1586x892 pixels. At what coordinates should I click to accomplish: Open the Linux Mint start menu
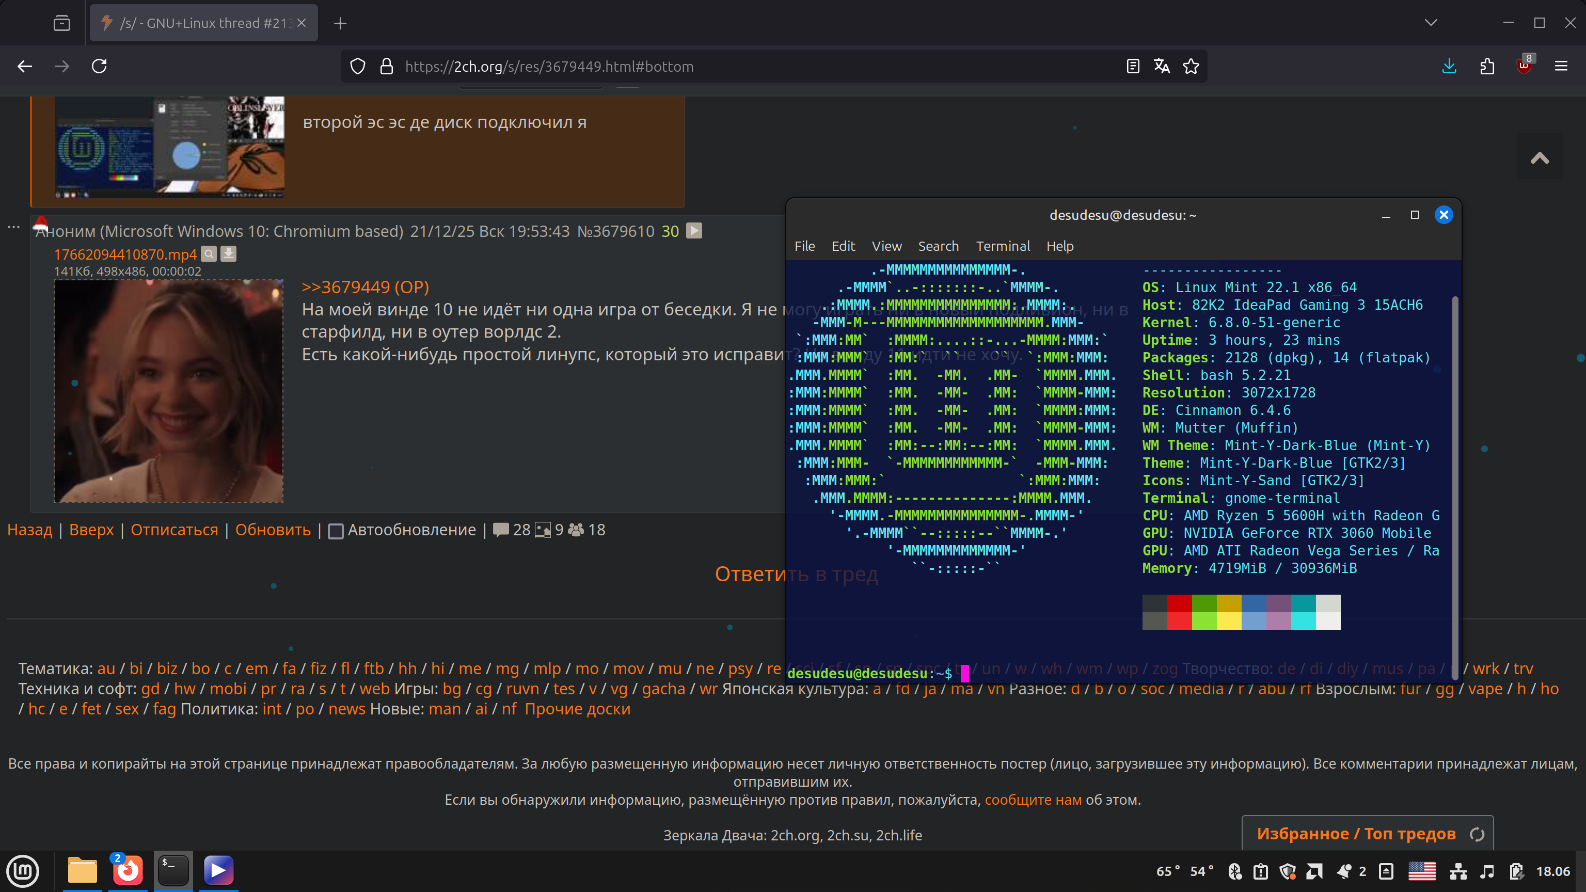[23, 871]
